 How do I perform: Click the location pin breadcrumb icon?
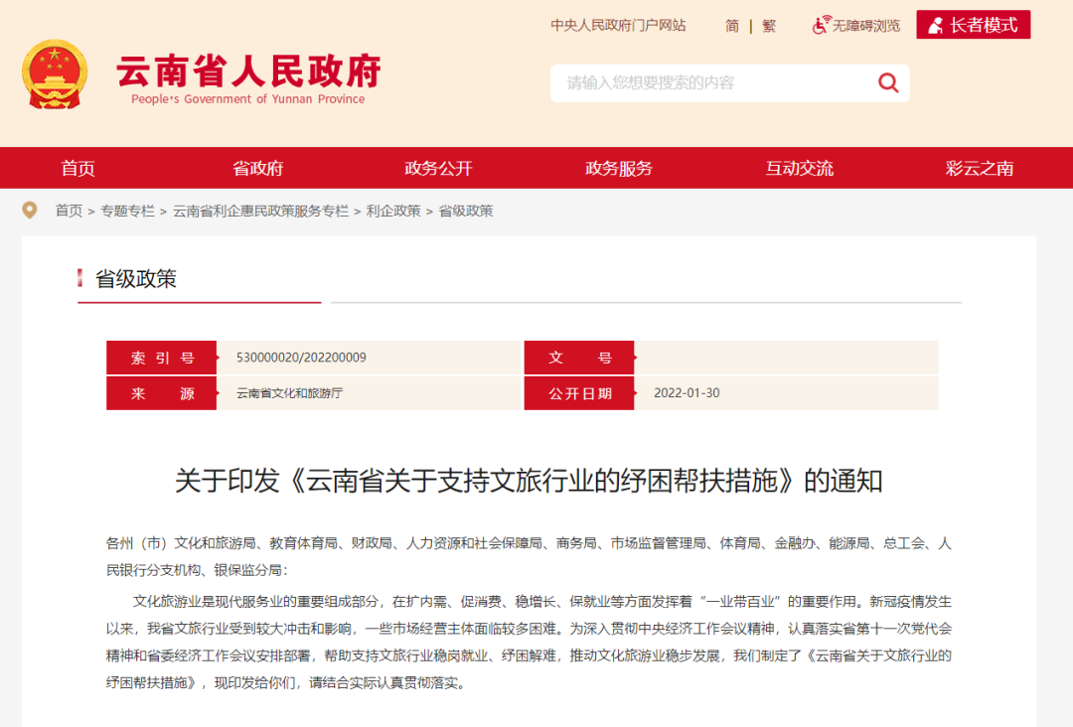(x=30, y=210)
